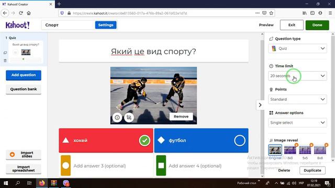Open Time limit 20 seconds dropdown
This screenshot has width=335, height=188.
click(x=297, y=76)
